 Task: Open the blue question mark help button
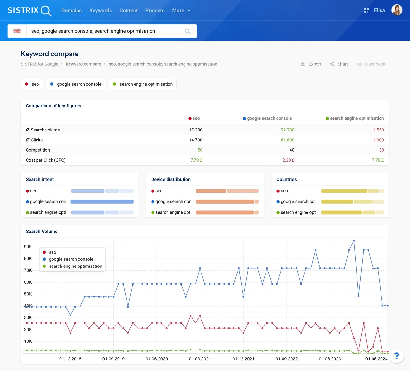[397, 356]
